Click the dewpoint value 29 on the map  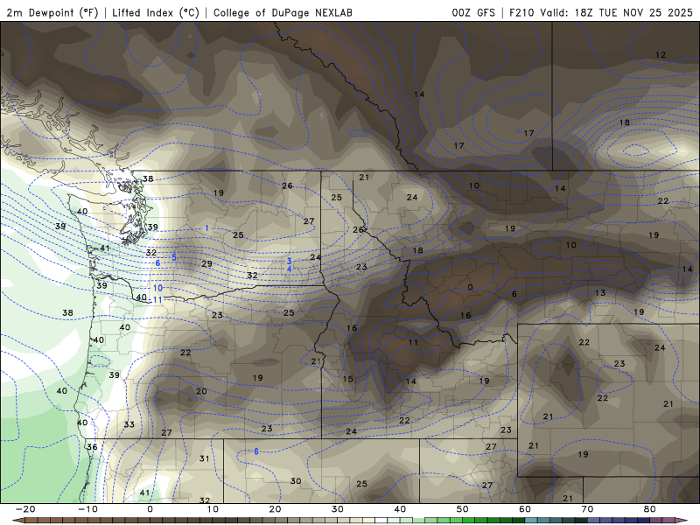tap(206, 264)
